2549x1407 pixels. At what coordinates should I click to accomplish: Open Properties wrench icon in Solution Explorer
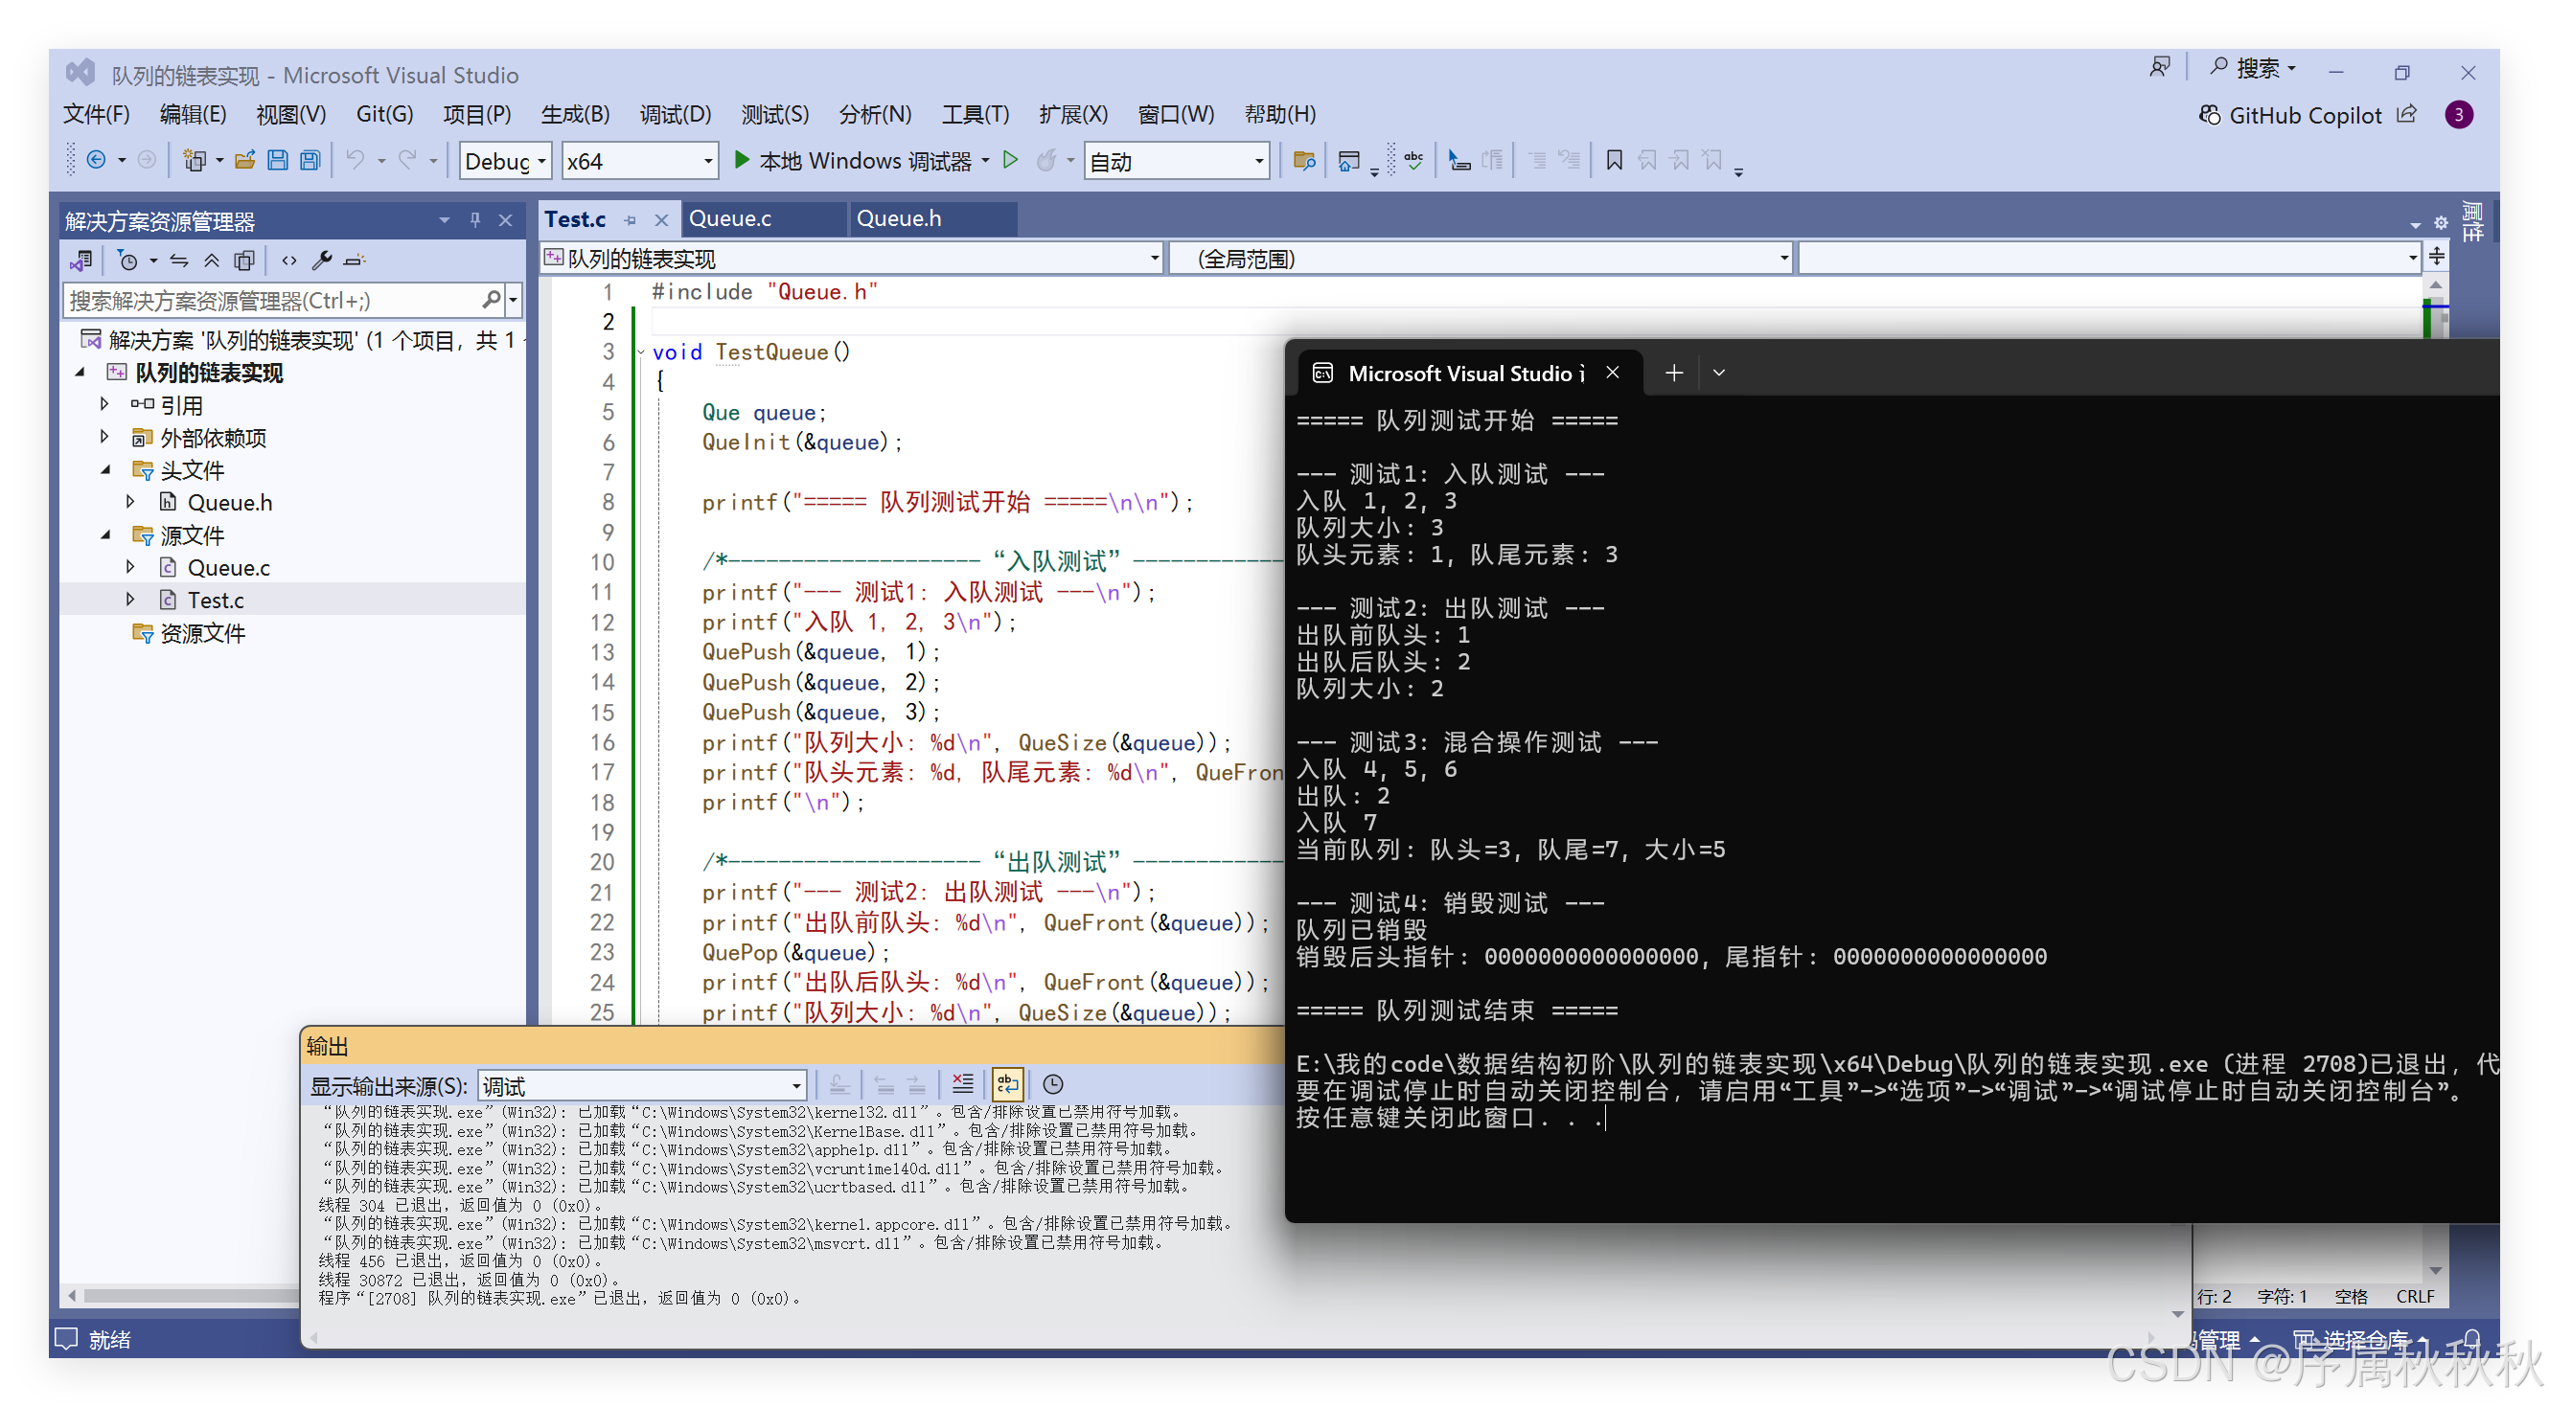321,261
